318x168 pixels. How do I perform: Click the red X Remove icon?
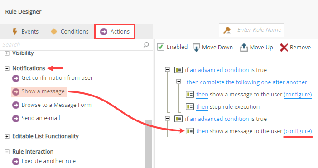point(284,48)
